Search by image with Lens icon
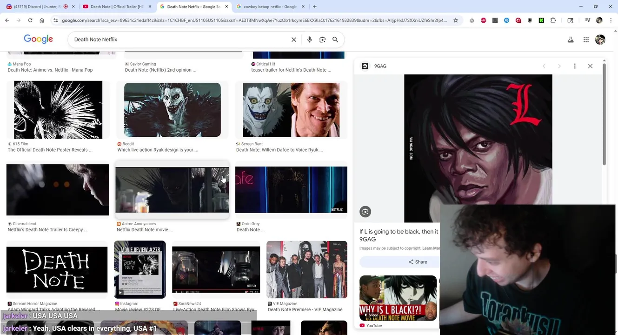This screenshot has height=335, width=618. pyautogui.click(x=322, y=40)
